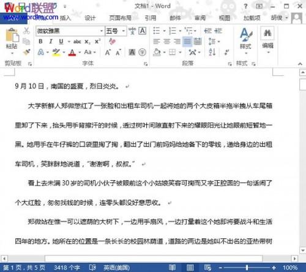Click the Numbering list icon

point(173,31)
